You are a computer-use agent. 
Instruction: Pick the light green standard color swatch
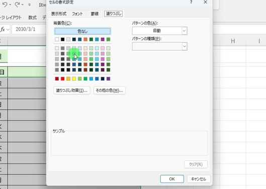tap(80, 79)
